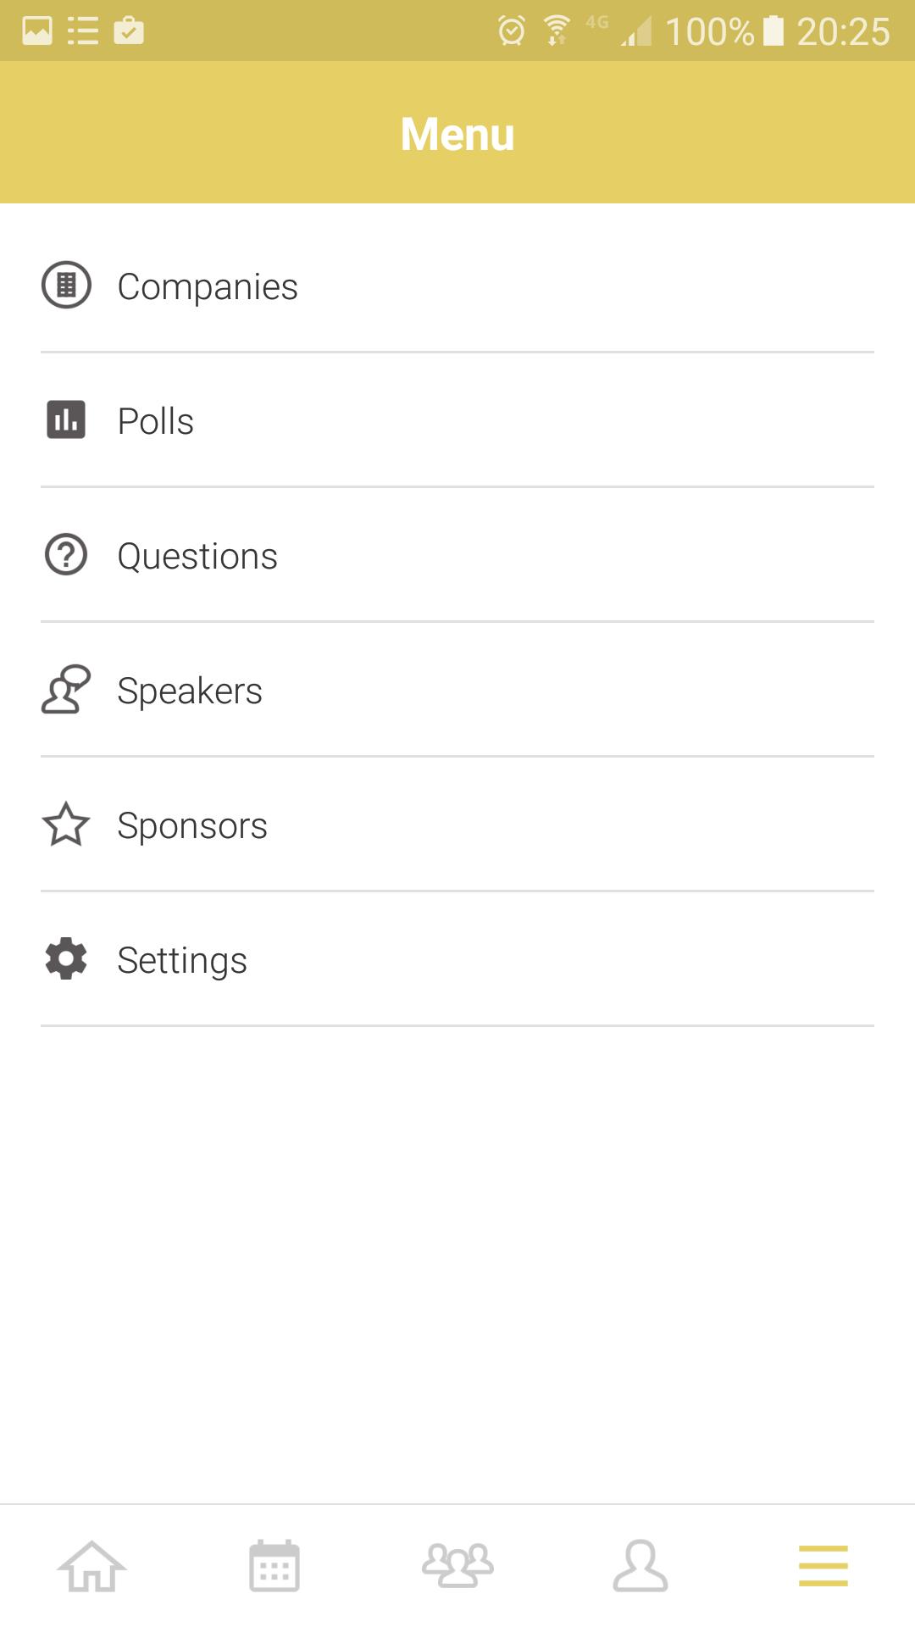Viewport: 915px width, 1627px height.
Task: Tap the Menu header title
Action: 457,134
